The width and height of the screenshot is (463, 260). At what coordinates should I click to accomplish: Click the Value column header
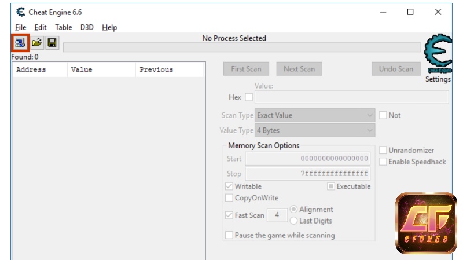[x=102, y=70]
